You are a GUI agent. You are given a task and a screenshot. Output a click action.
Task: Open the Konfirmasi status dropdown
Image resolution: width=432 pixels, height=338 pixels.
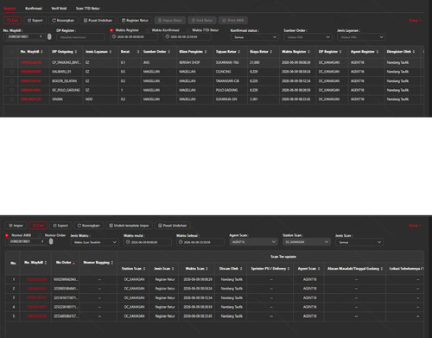pos(254,37)
